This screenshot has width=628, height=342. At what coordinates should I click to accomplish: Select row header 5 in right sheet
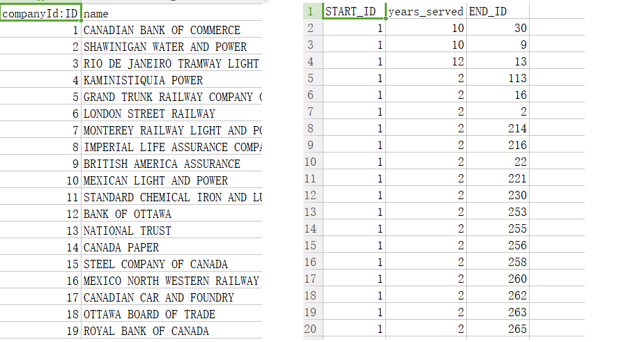coord(313,78)
